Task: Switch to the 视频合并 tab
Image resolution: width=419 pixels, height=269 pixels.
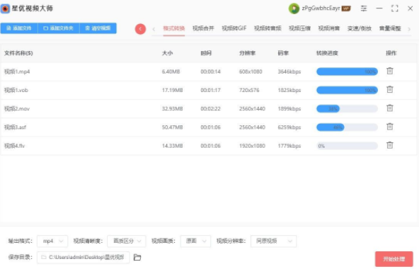Action: tap(203, 28)
